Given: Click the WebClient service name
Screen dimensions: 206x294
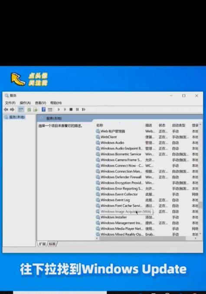Looking at the screenshot, I should [x=108, y=137].
